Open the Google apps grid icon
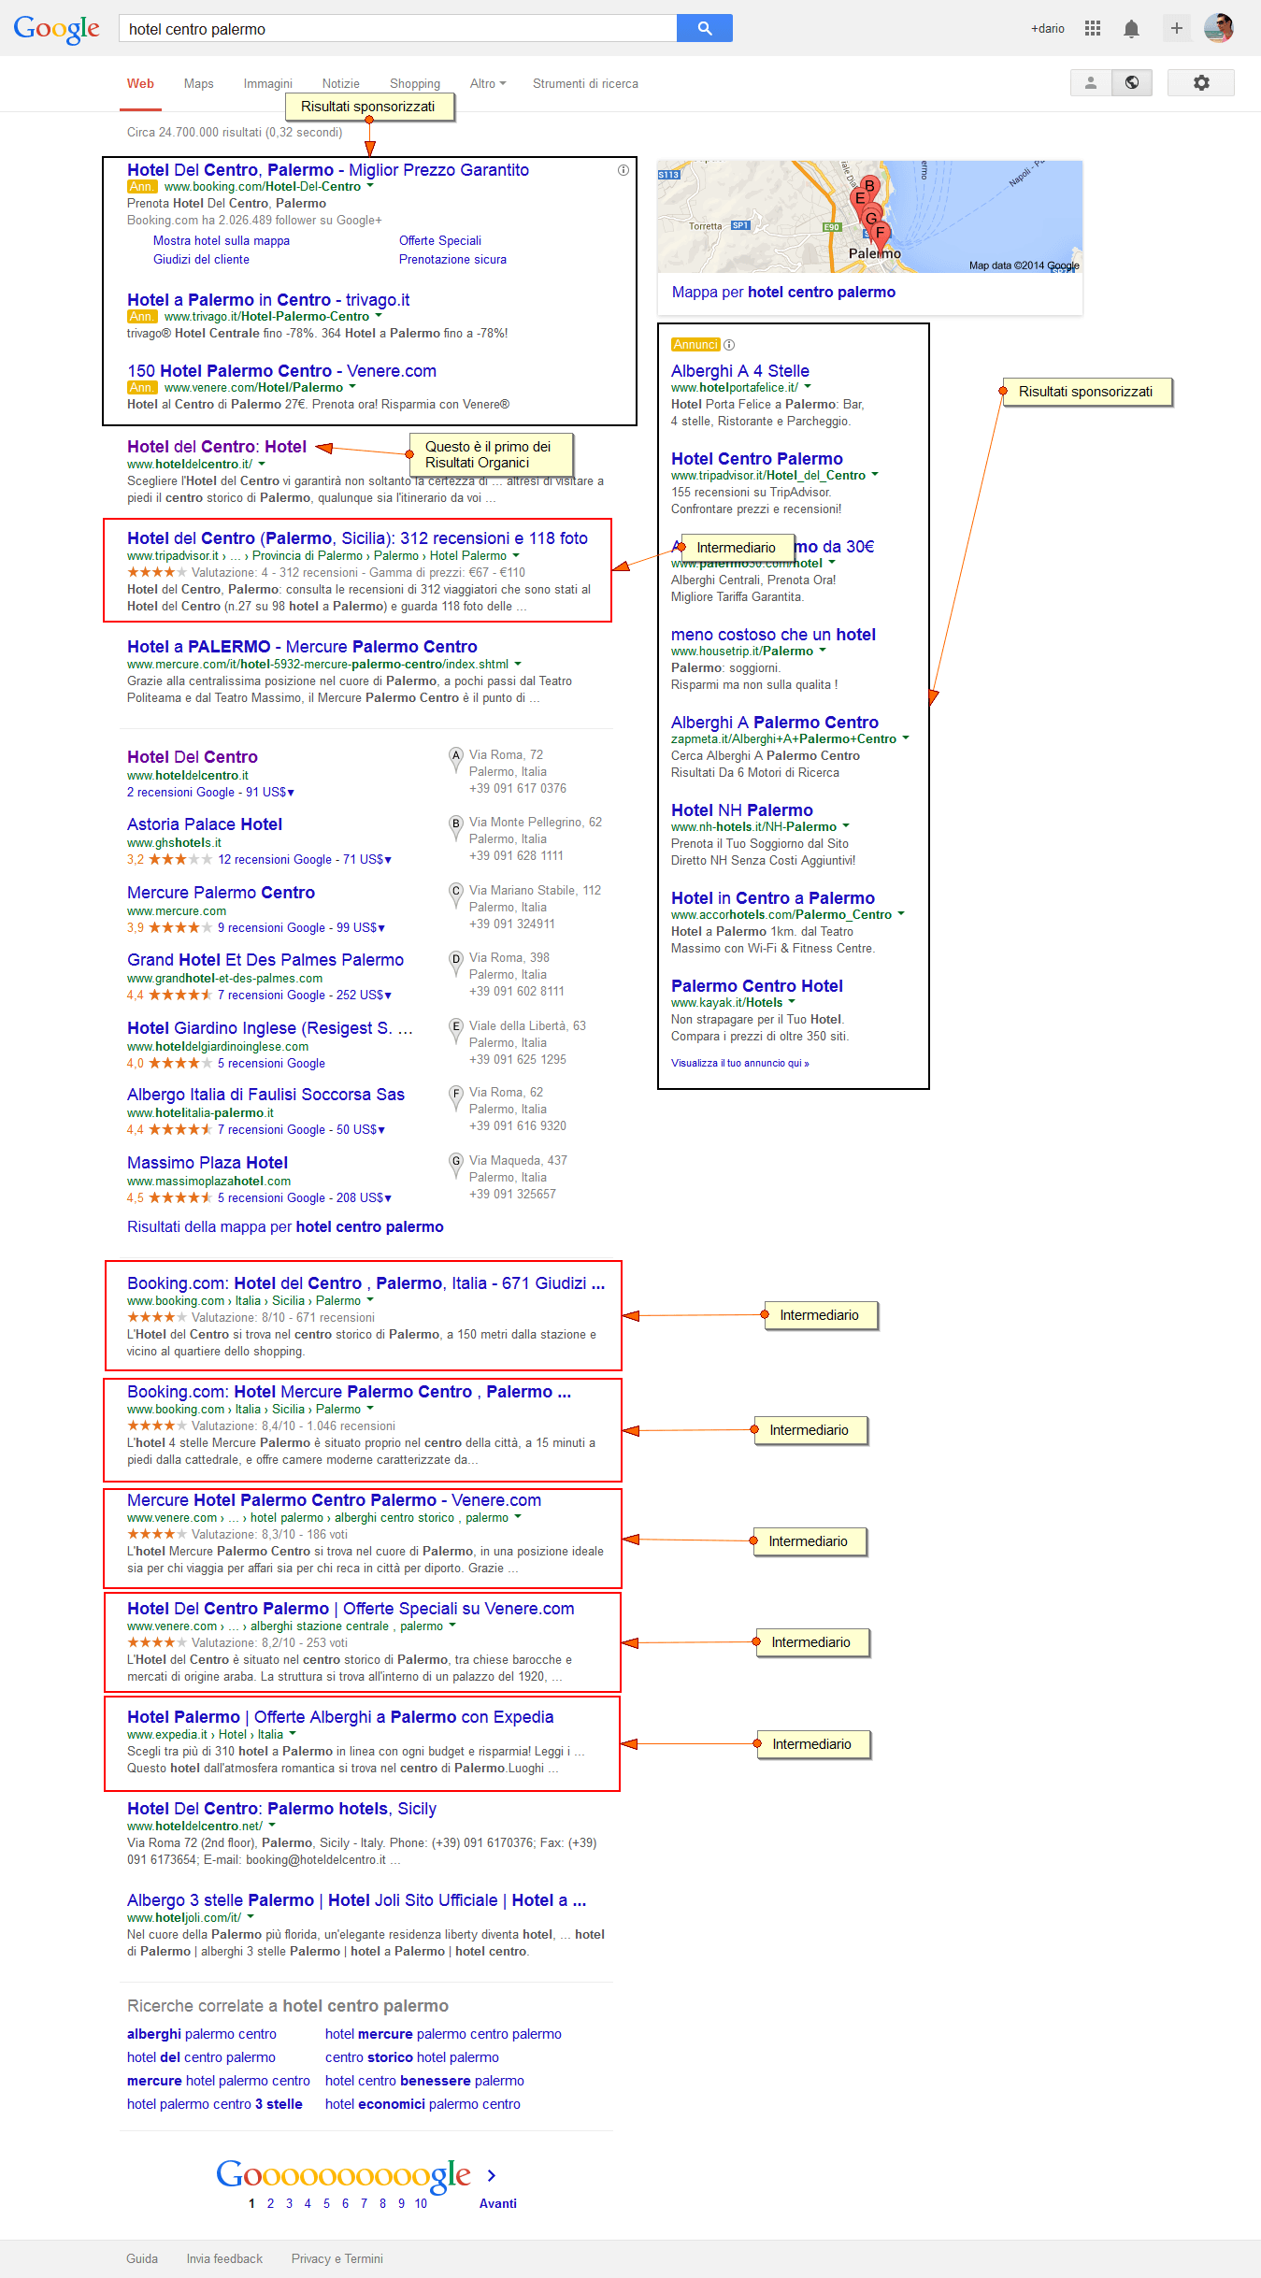The image size is (1261, 2278). click(x=1093, y=29)
